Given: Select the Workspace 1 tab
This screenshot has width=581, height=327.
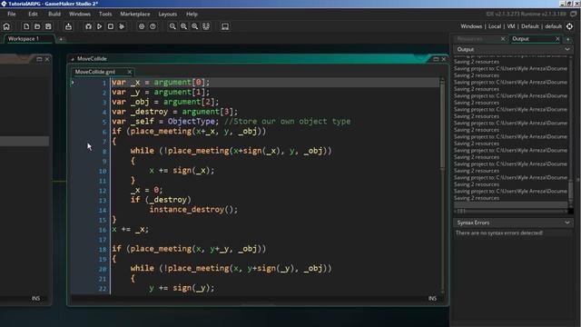Looking at the screenshot, I should point(29,39).
